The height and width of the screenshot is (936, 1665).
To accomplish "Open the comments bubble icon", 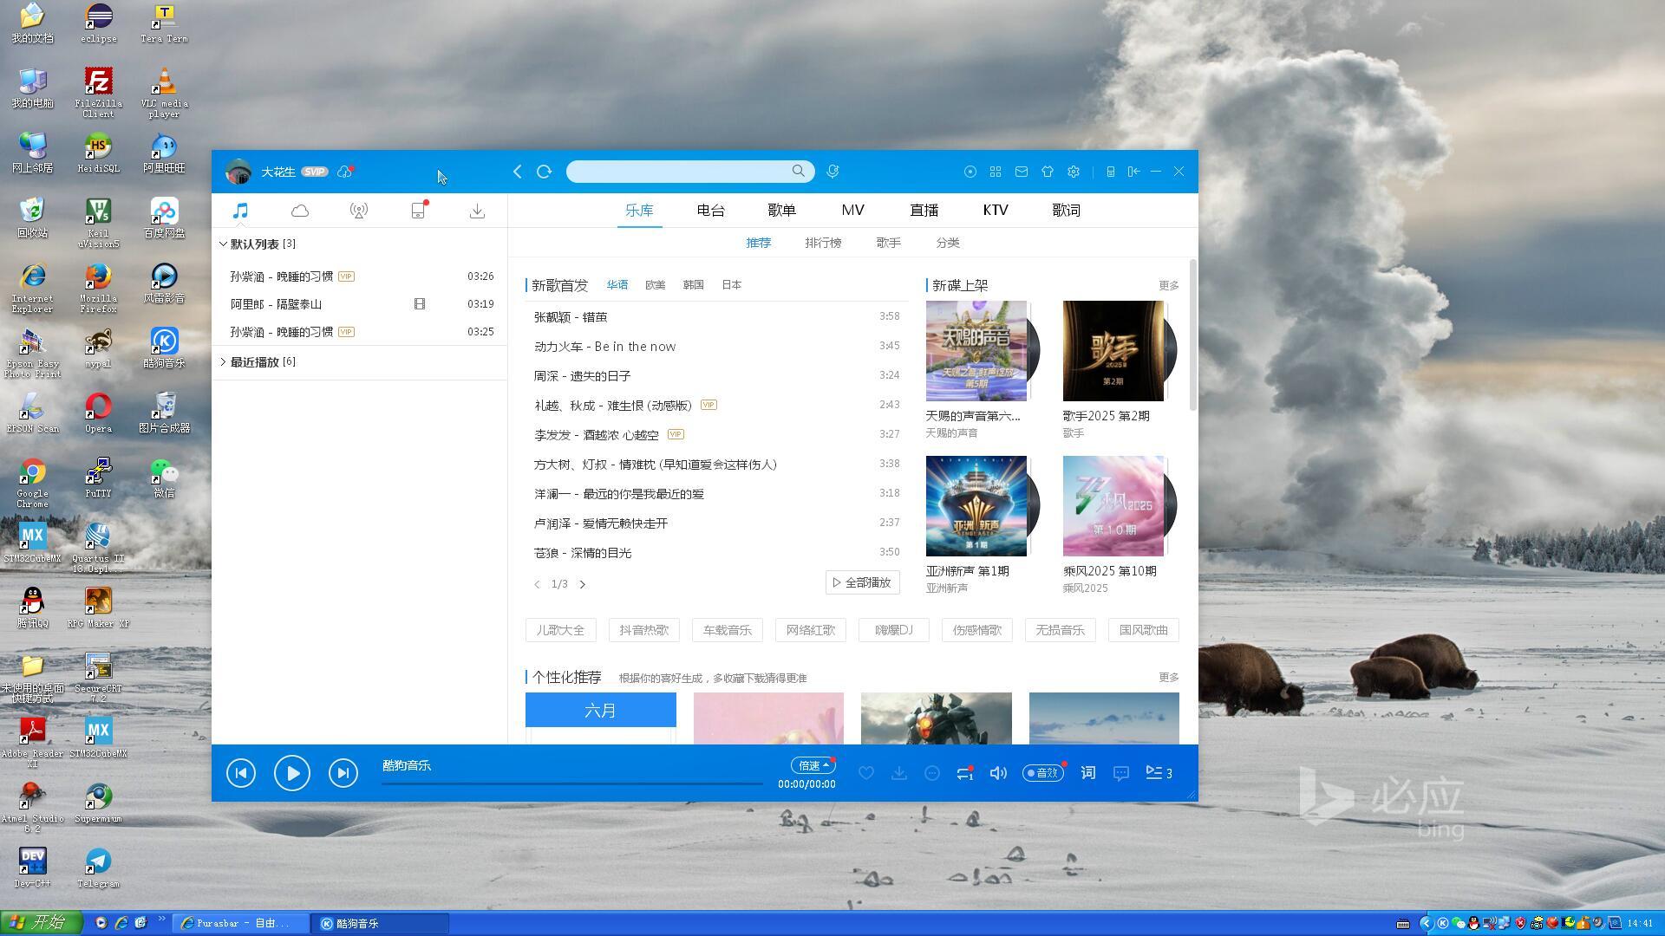I will pos(1121,772).
